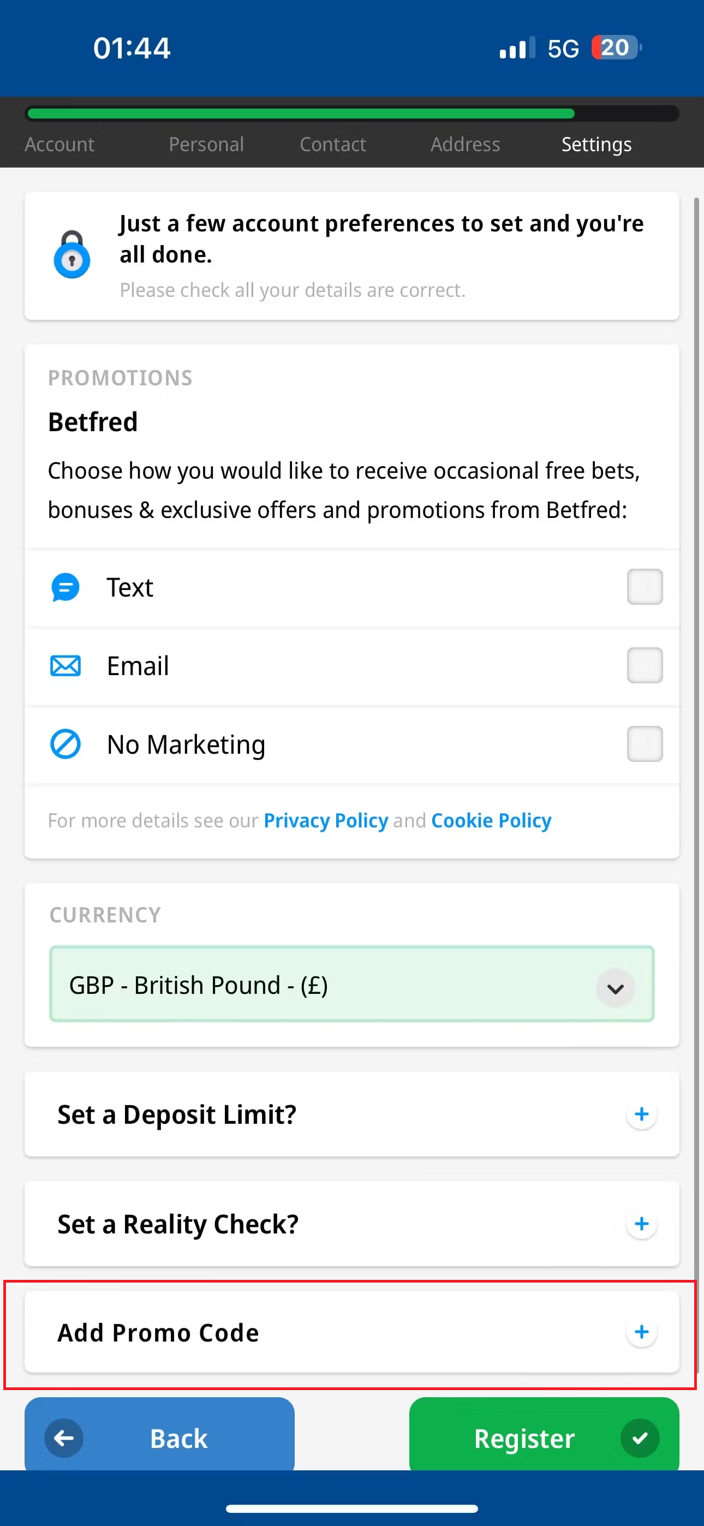The height and width of the screenshot is (1526, 704).
Task: Tap the home indicator bar at screen bottom
Action: point(352,1508)
